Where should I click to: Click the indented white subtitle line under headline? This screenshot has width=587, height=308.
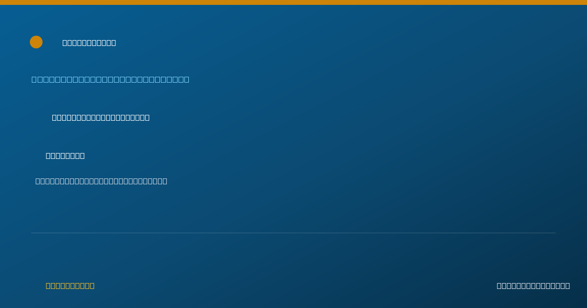(101, 117)
